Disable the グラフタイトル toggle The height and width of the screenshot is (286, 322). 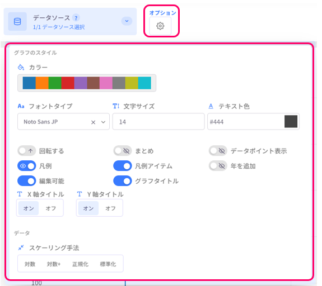coord(123,181)
